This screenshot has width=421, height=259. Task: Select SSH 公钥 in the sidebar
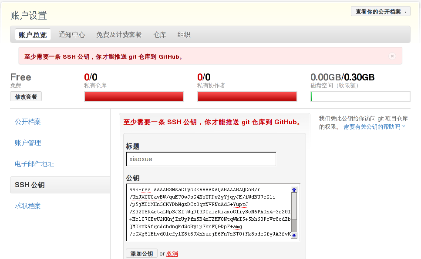point(60,185)
